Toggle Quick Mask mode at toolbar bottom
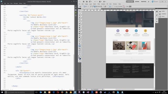 80,61
